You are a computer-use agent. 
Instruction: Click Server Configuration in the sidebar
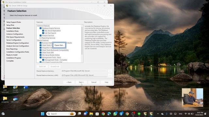click(x=14, y=40)
